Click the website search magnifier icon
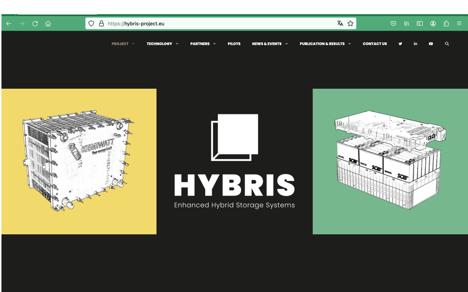 pos(447,44)
